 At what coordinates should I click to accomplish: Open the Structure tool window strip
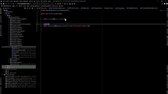(x=1, y=19)
